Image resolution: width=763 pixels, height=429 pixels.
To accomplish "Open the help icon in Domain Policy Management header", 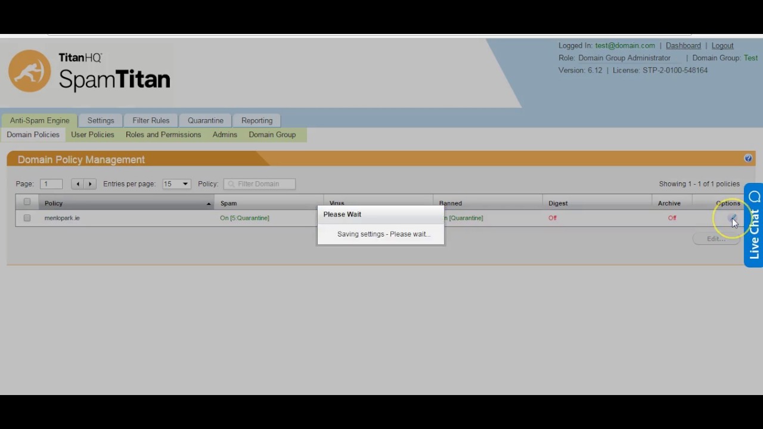I will tap(748, 158).
